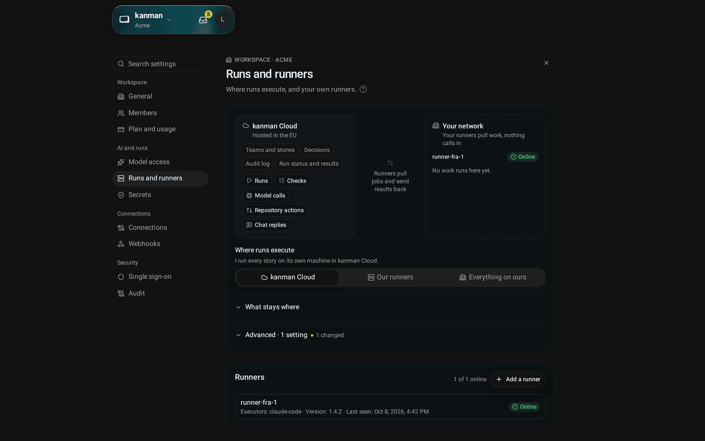Open the runner-fra-1 row in Runners list

tap(390, 407)
